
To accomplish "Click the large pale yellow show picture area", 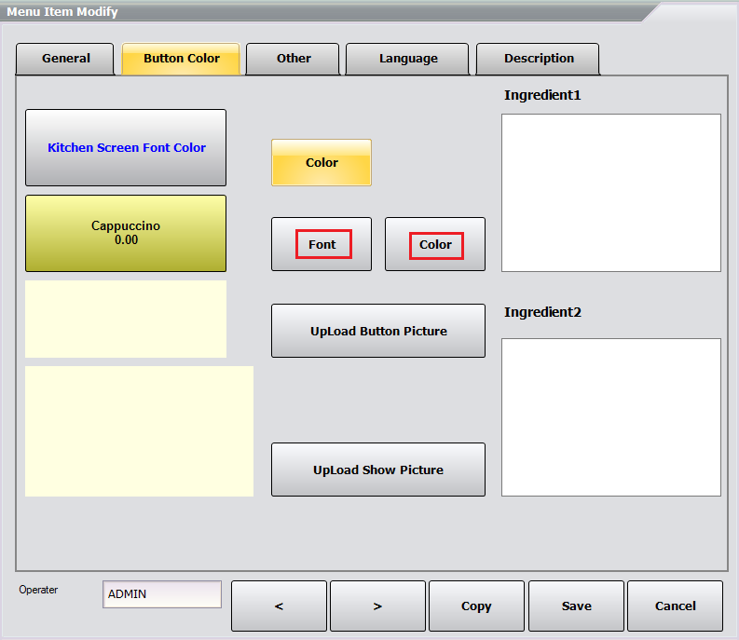I will 139,431.
